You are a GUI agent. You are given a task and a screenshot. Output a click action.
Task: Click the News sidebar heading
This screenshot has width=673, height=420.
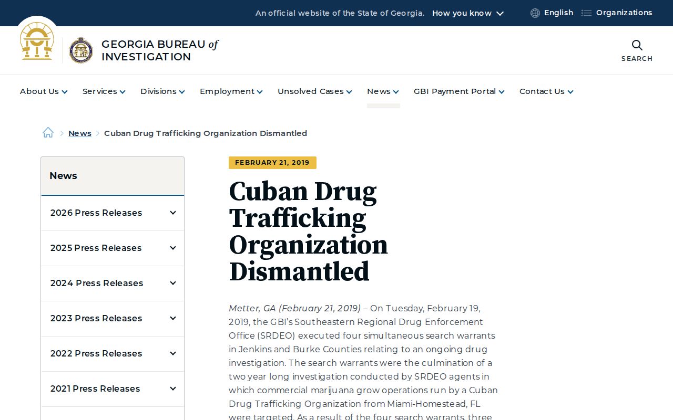tap(63, 176)
